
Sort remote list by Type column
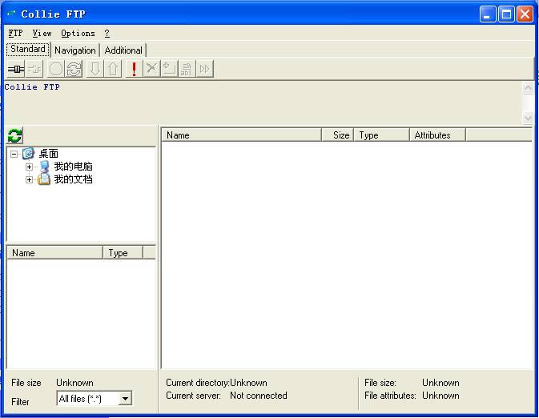[381, 135]
